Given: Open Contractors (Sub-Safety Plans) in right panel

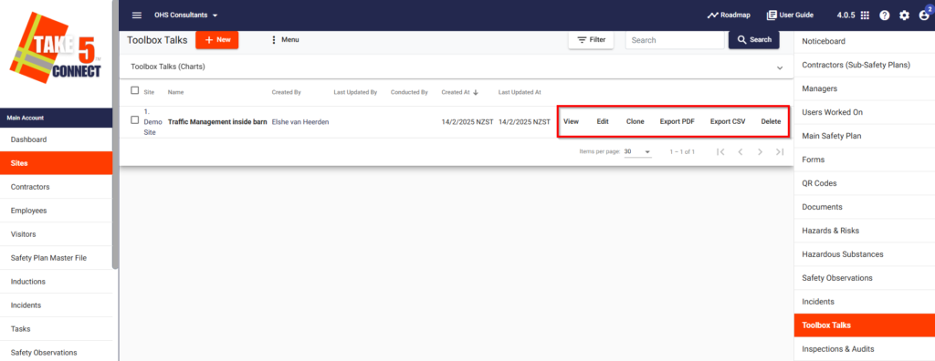Looking at the screenshot, I should 864,65.
